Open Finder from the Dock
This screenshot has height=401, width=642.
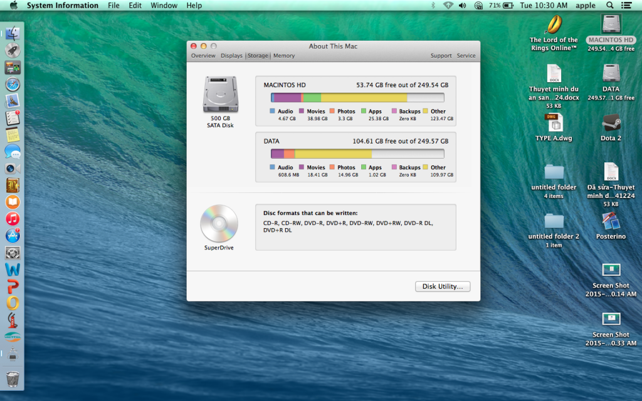click(13, 34)
